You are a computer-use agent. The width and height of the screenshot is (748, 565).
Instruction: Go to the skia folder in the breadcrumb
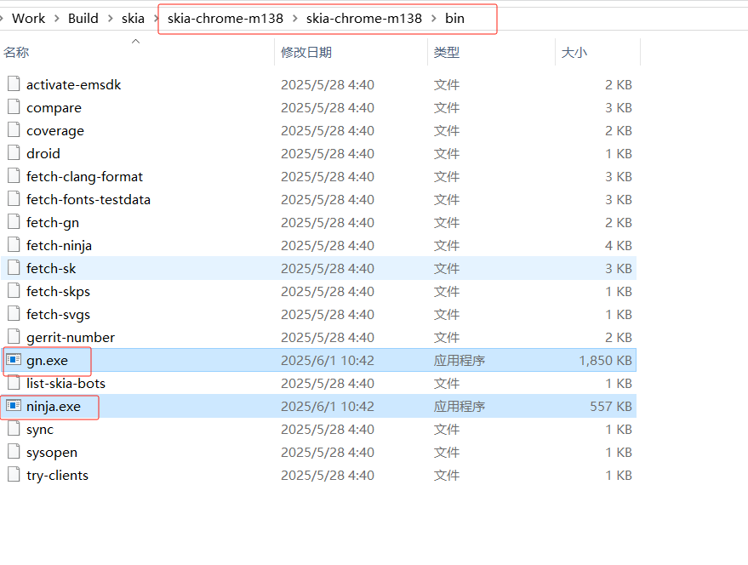pos(133,19)
